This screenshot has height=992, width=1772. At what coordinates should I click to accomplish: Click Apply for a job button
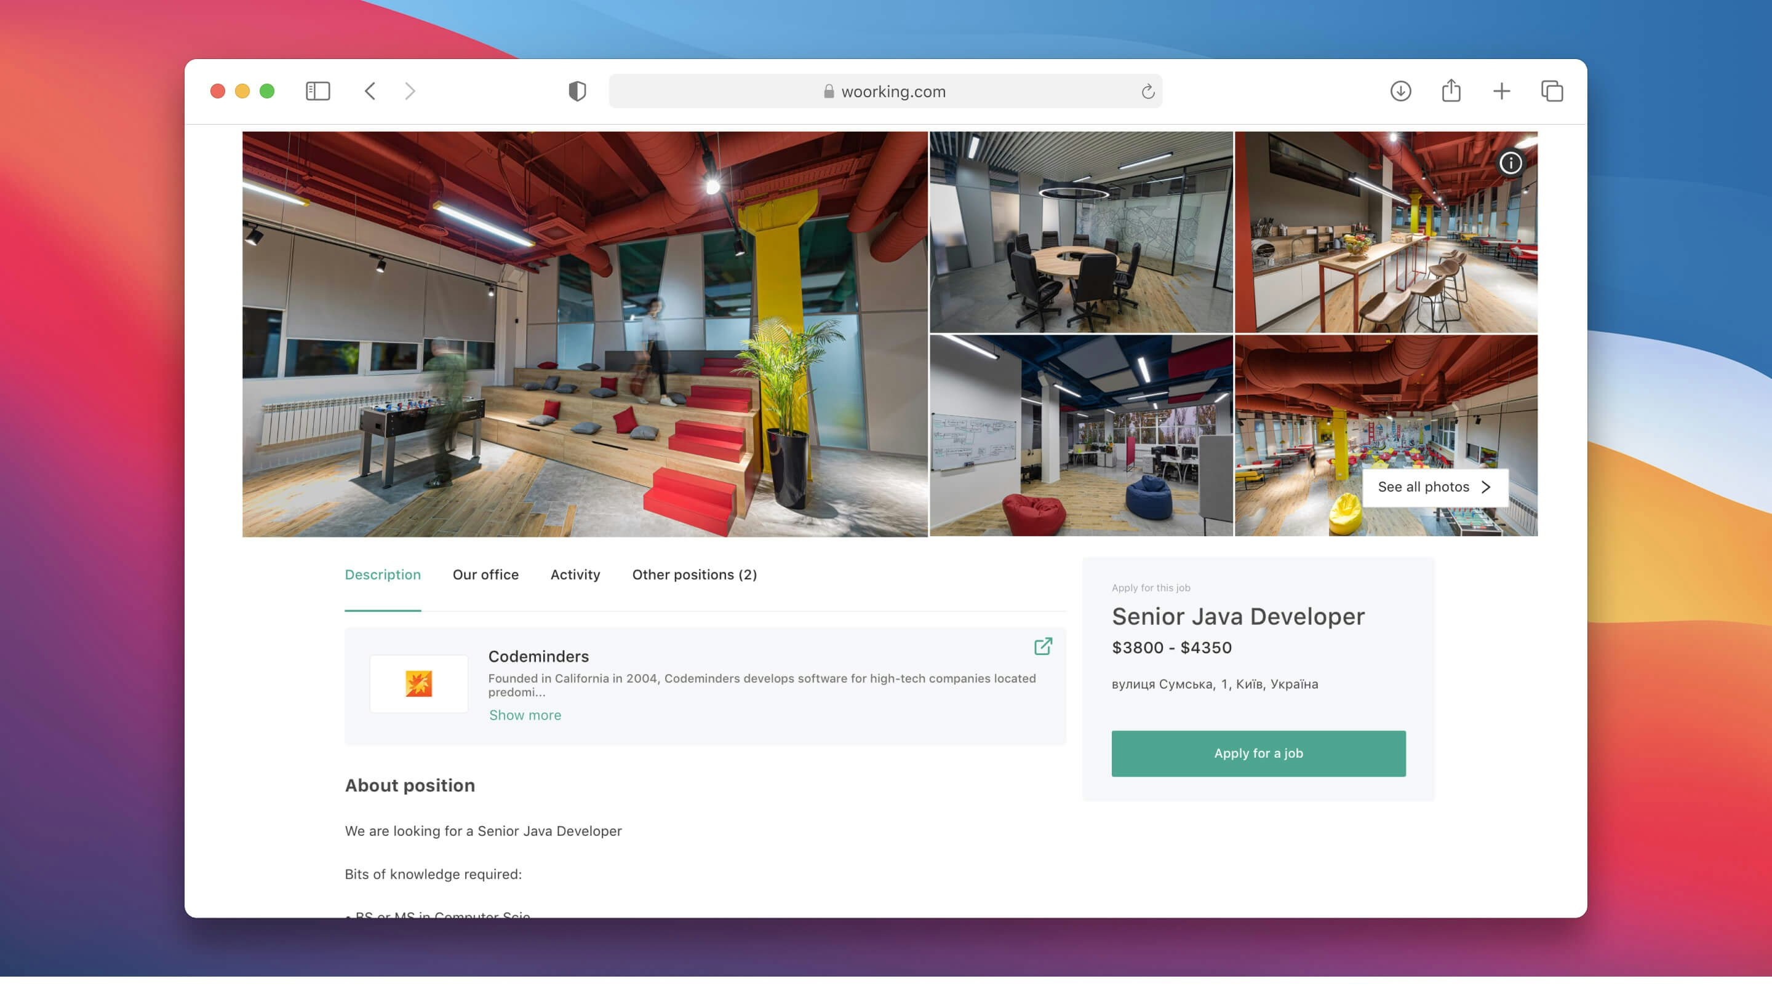[x=1258, y=753]
